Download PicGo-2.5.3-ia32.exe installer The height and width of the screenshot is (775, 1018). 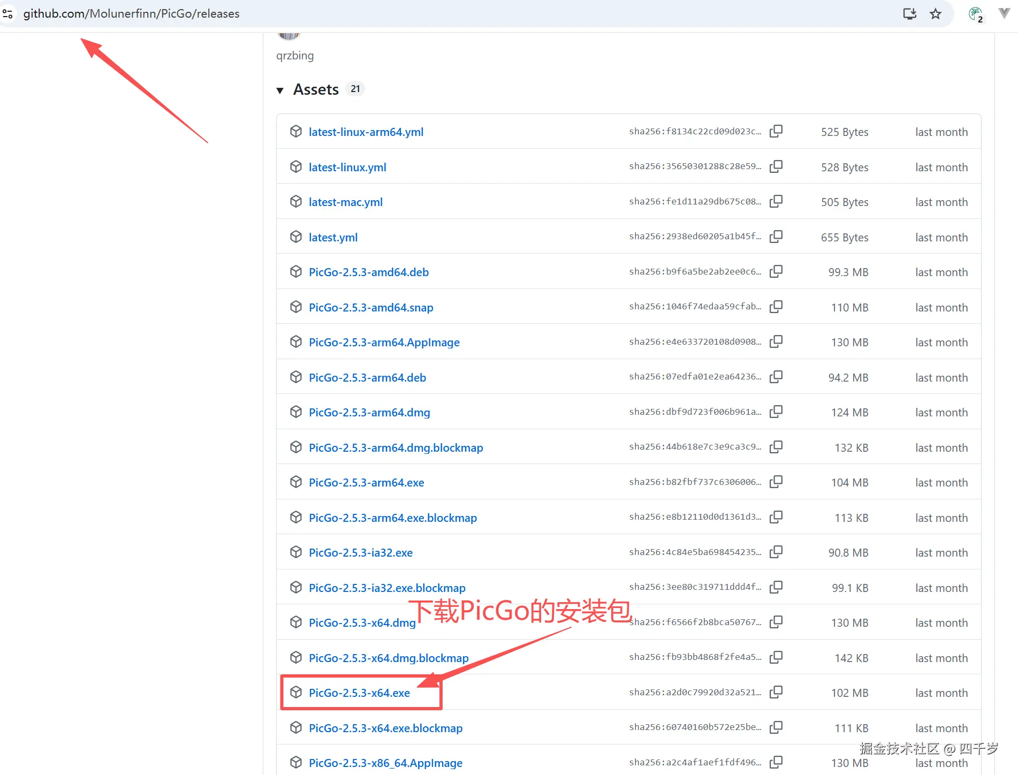pos(361,552)
